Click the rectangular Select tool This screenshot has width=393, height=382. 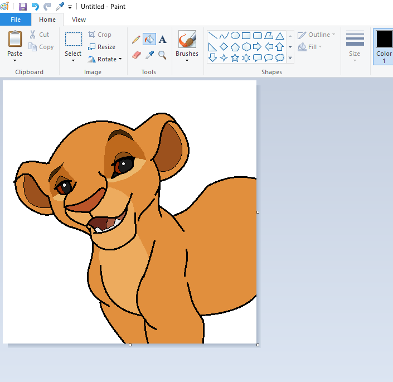point(74,39)
